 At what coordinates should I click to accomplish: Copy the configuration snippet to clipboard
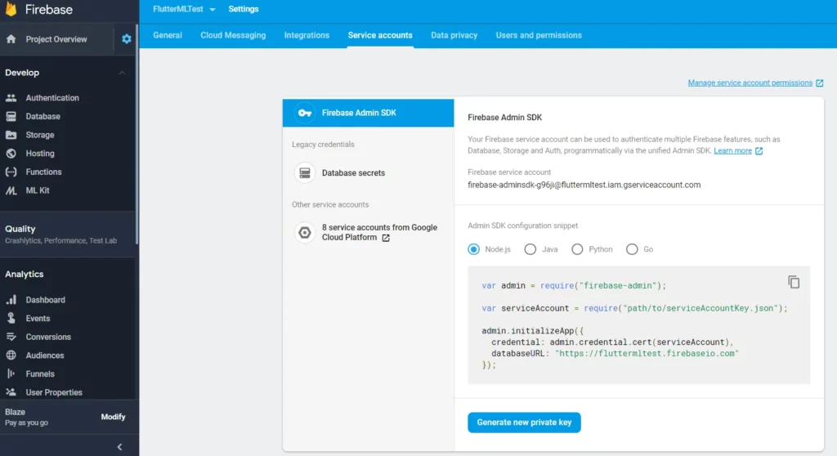point(794,282)
